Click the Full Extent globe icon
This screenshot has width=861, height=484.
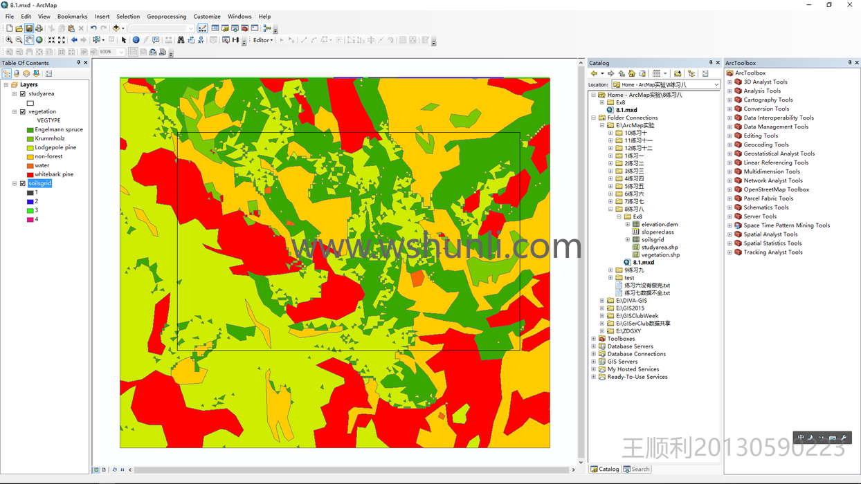pyautogui.click(x=39, y=40)
